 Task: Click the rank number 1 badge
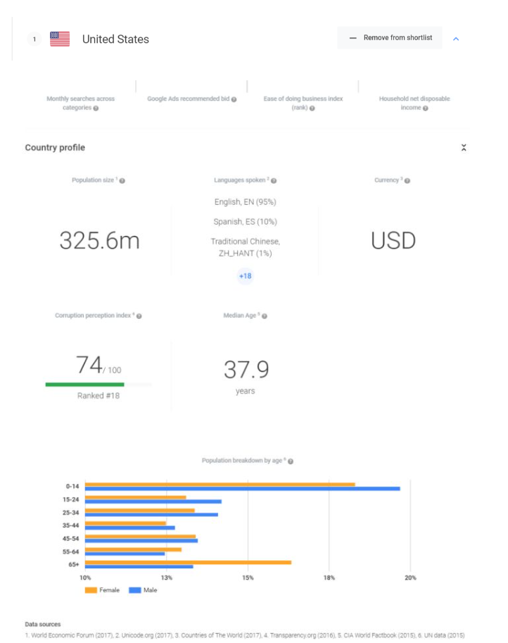pos(34,39)
